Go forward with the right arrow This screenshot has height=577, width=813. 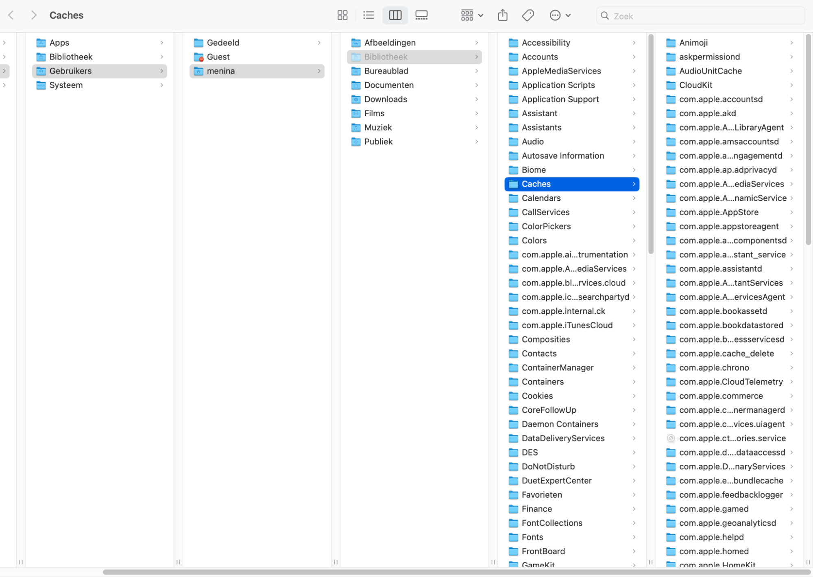click(x=34, y=15)
